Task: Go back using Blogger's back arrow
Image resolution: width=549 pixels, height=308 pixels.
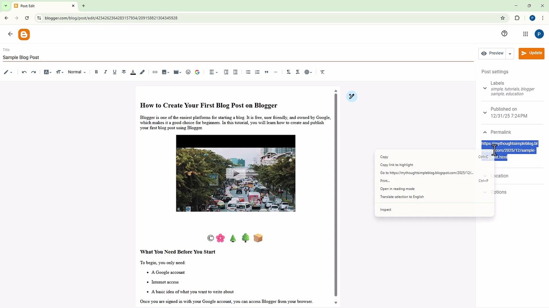Action: [10, 34]
